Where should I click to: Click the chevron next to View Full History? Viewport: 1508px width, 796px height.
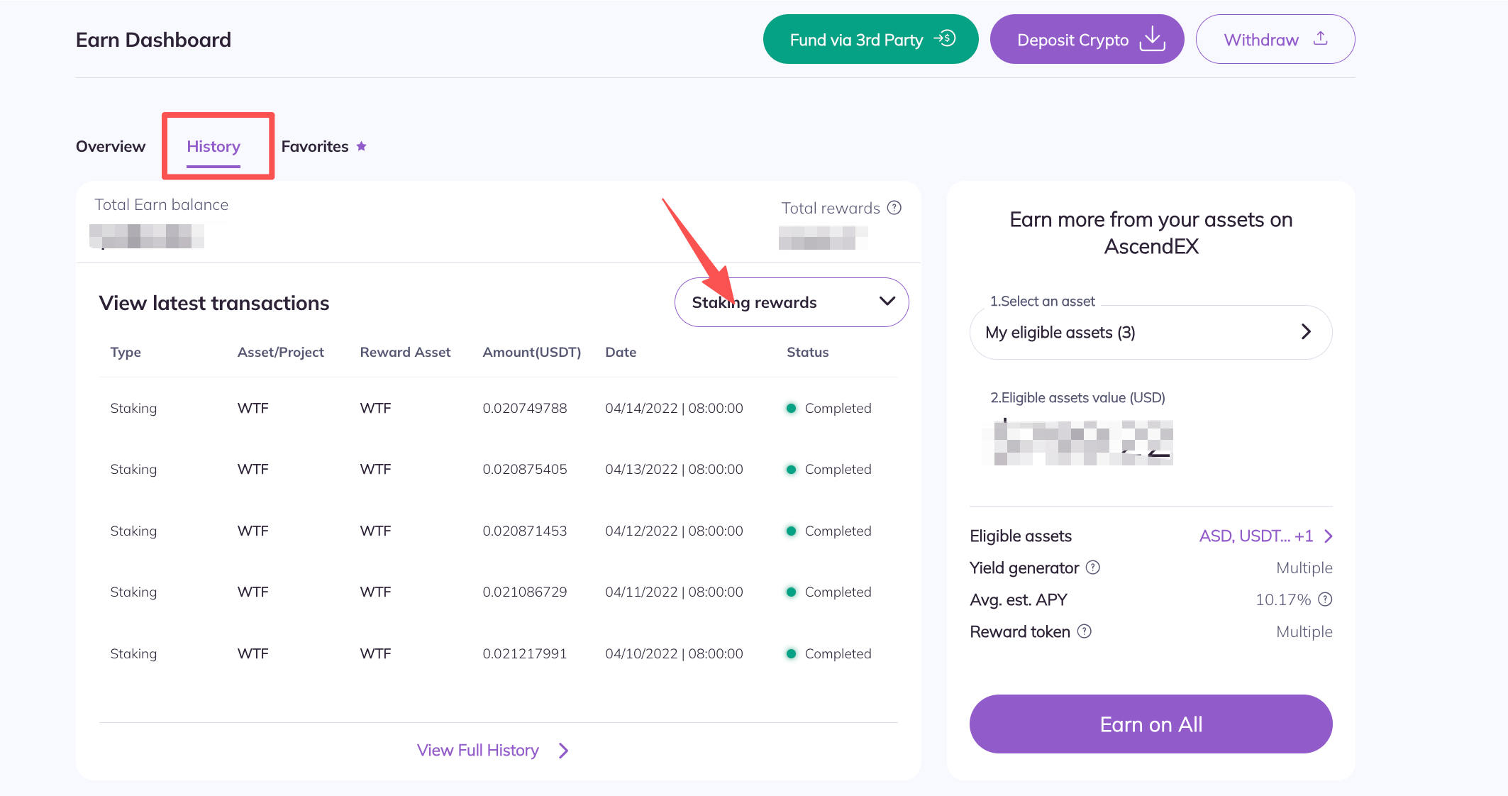[x=564, y=751]
